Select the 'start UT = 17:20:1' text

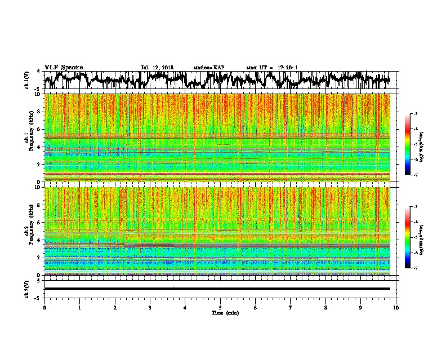[x=272, y=68]
